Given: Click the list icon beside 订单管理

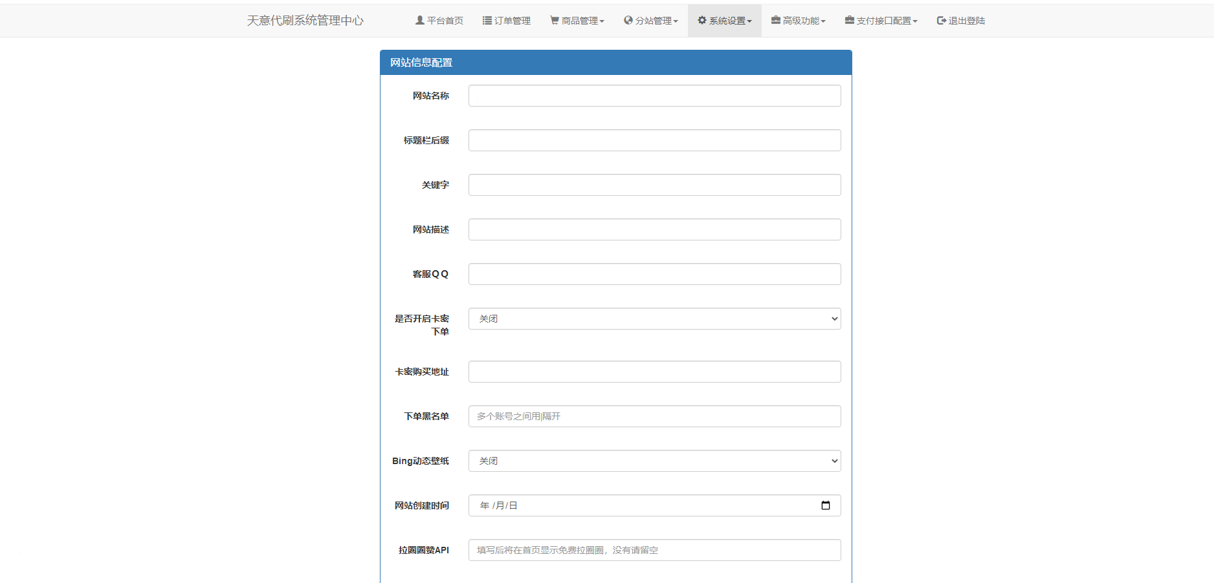Looking at the screenshot, I should coord(487,21).
